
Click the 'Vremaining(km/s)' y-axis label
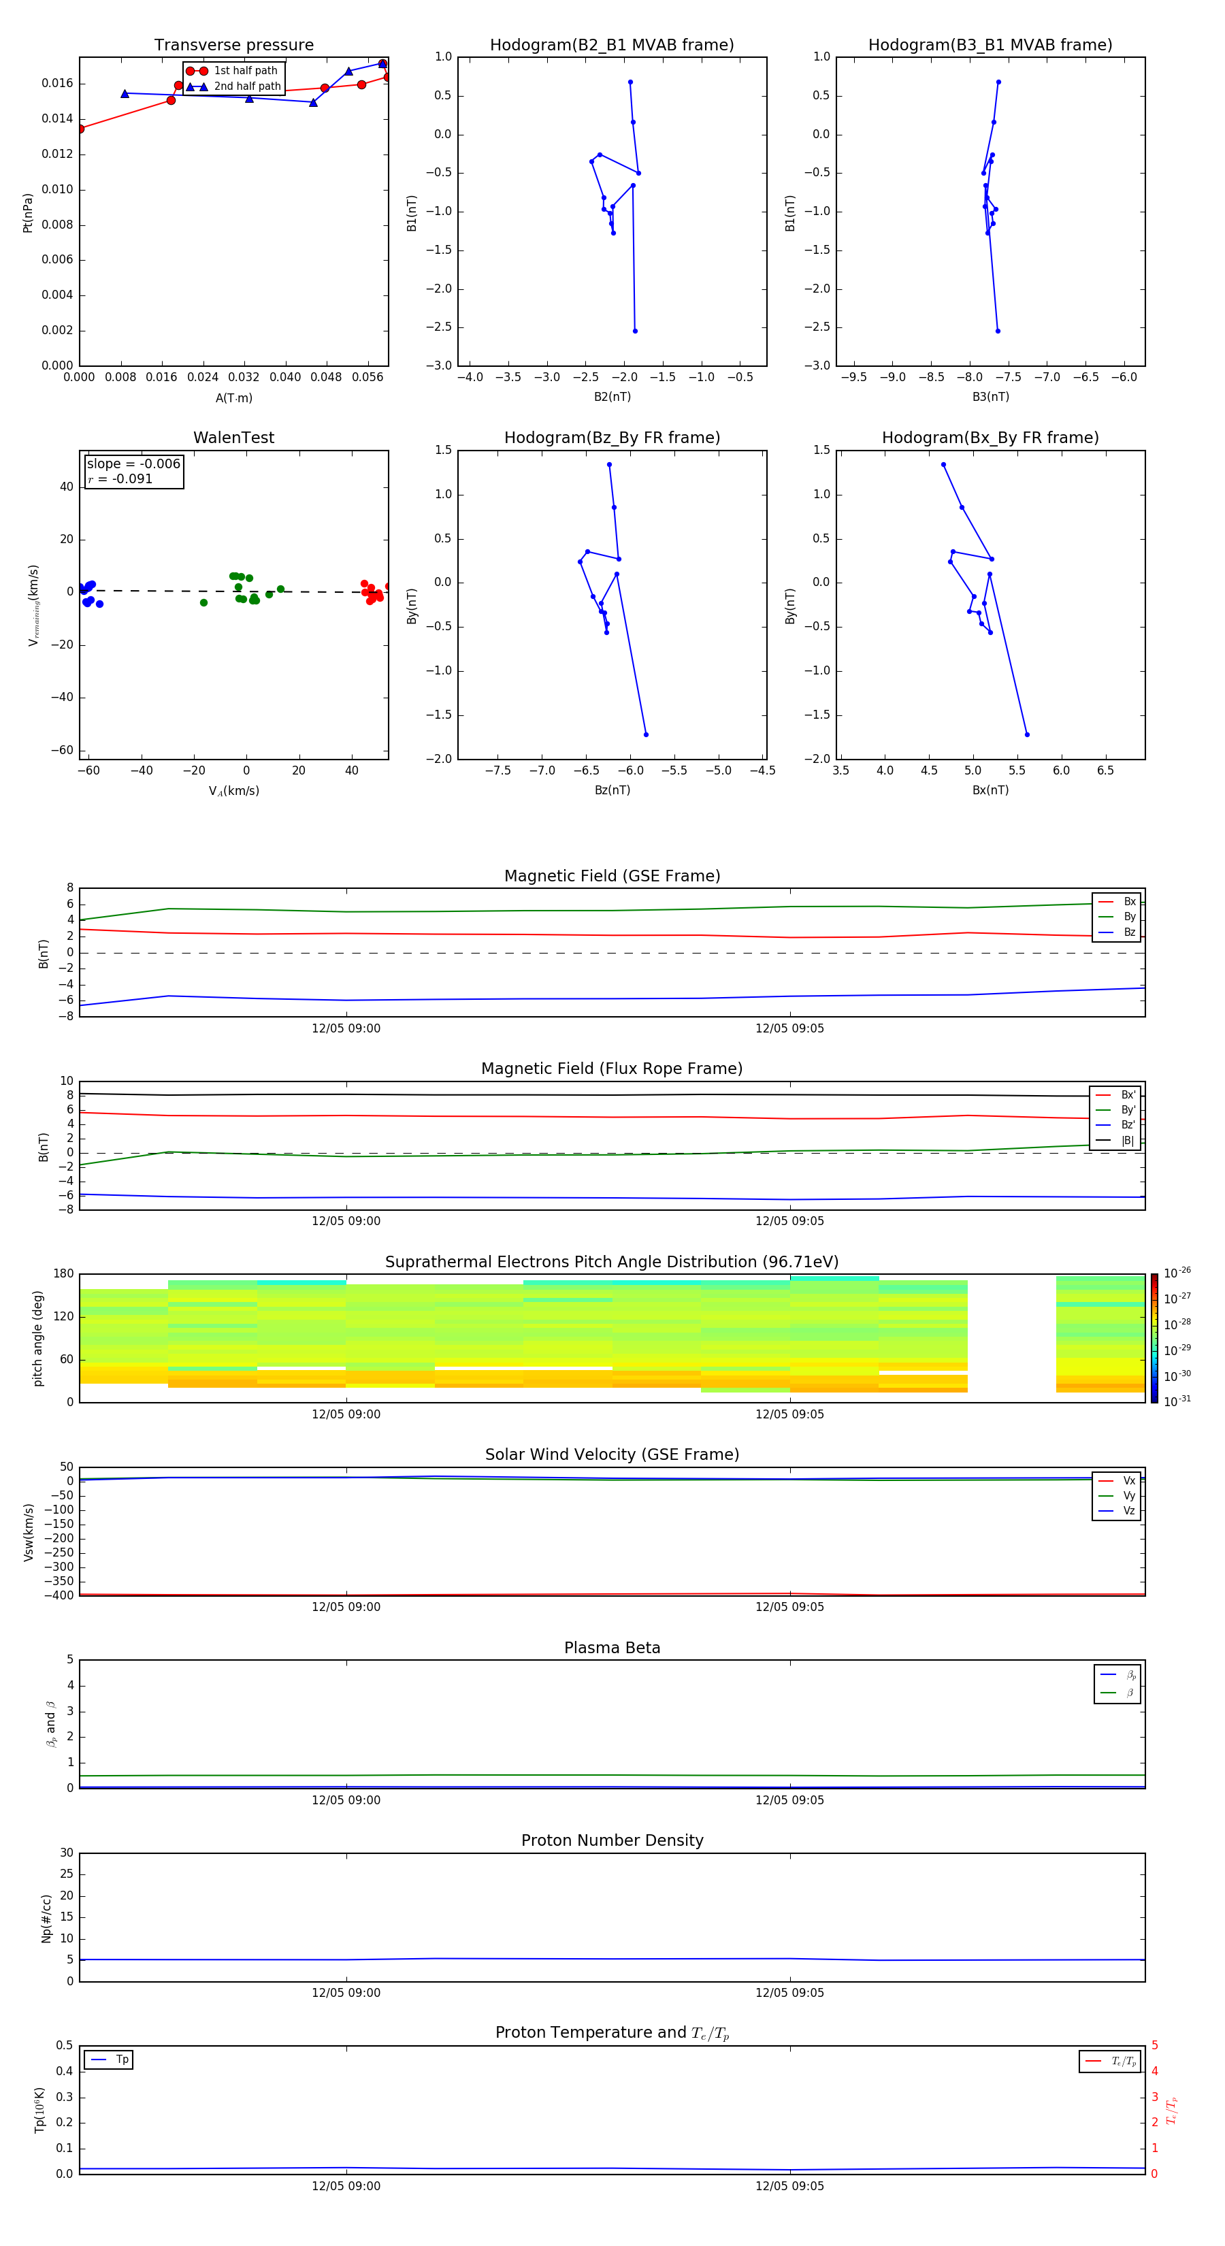click(x=34, y=605)
